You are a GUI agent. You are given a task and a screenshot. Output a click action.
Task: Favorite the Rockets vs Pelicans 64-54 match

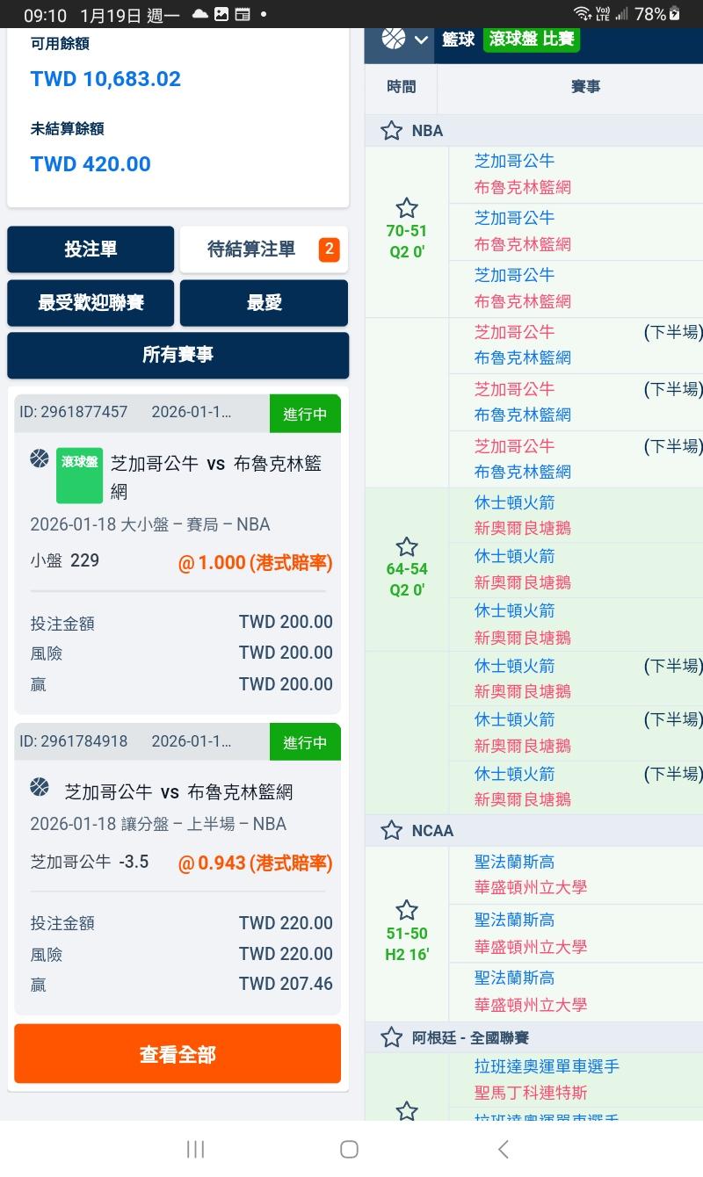coord(406,546)
